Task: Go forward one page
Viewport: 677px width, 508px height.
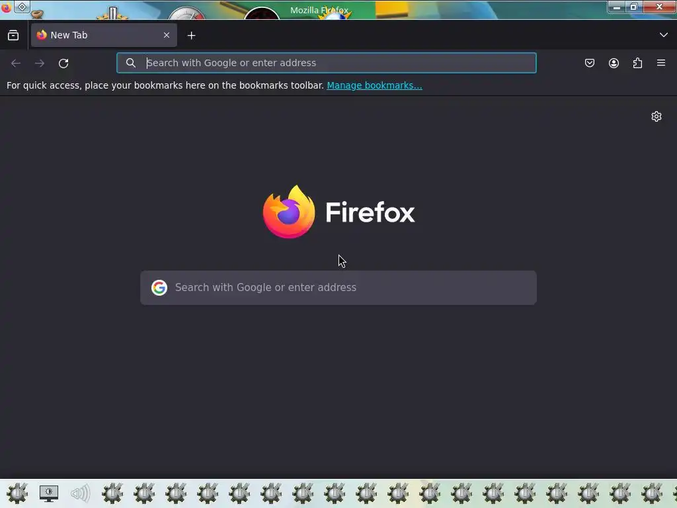Action: (x=40, y=63)
